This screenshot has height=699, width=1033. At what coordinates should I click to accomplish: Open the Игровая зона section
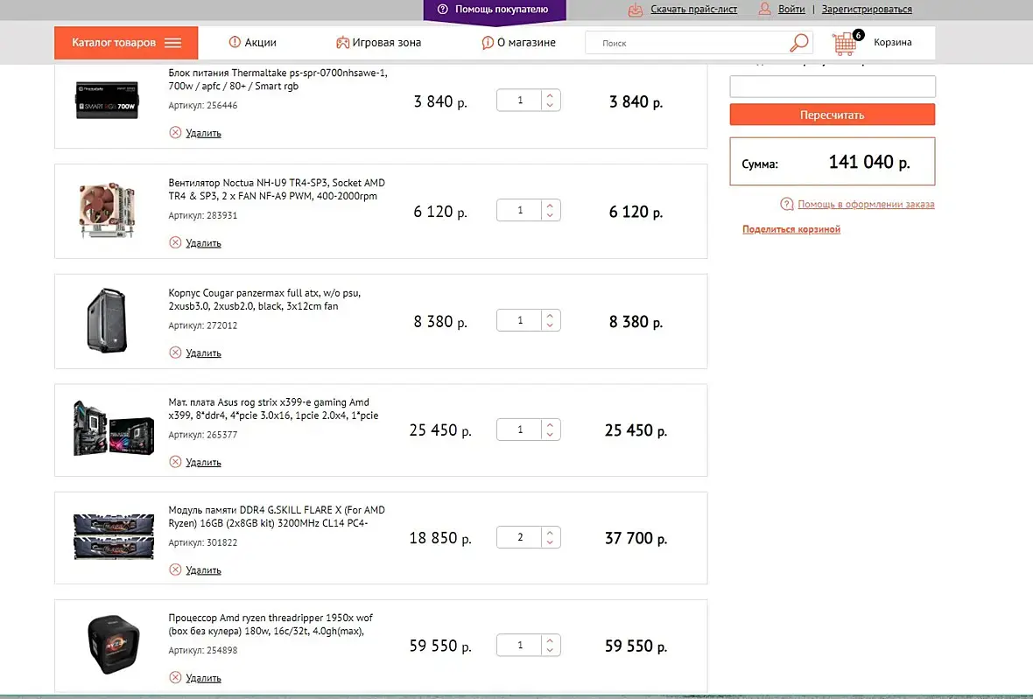click(378, 43)
